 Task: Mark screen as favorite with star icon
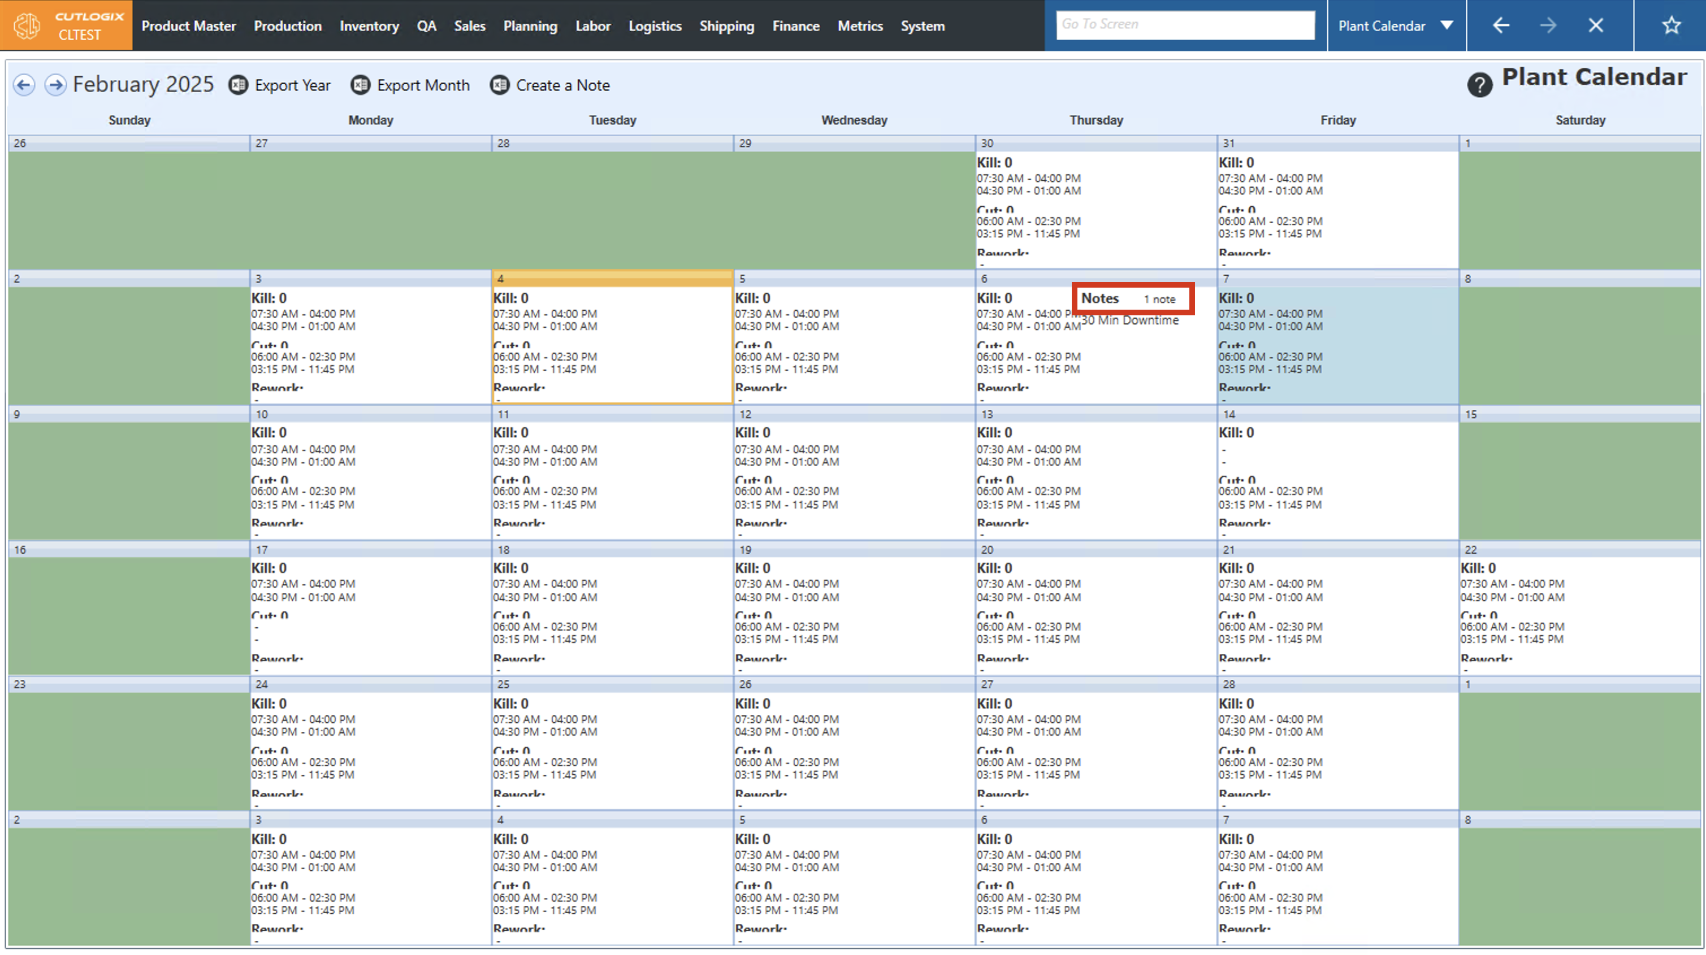tap(1671, 25)
